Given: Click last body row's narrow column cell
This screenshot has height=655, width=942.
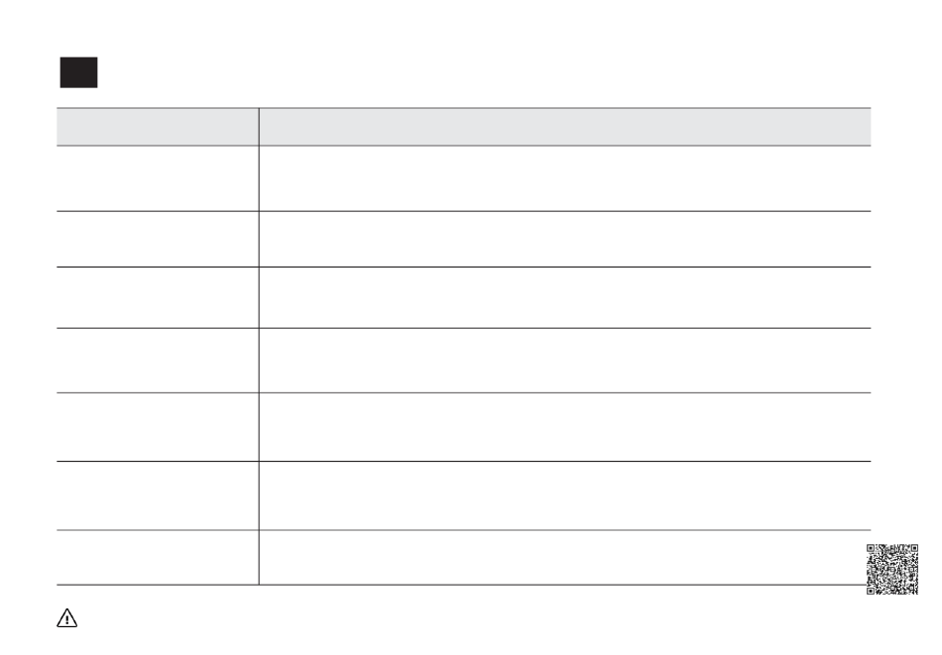Looking at the screenshot, I should pyautogui.click(x=158, y=557).
